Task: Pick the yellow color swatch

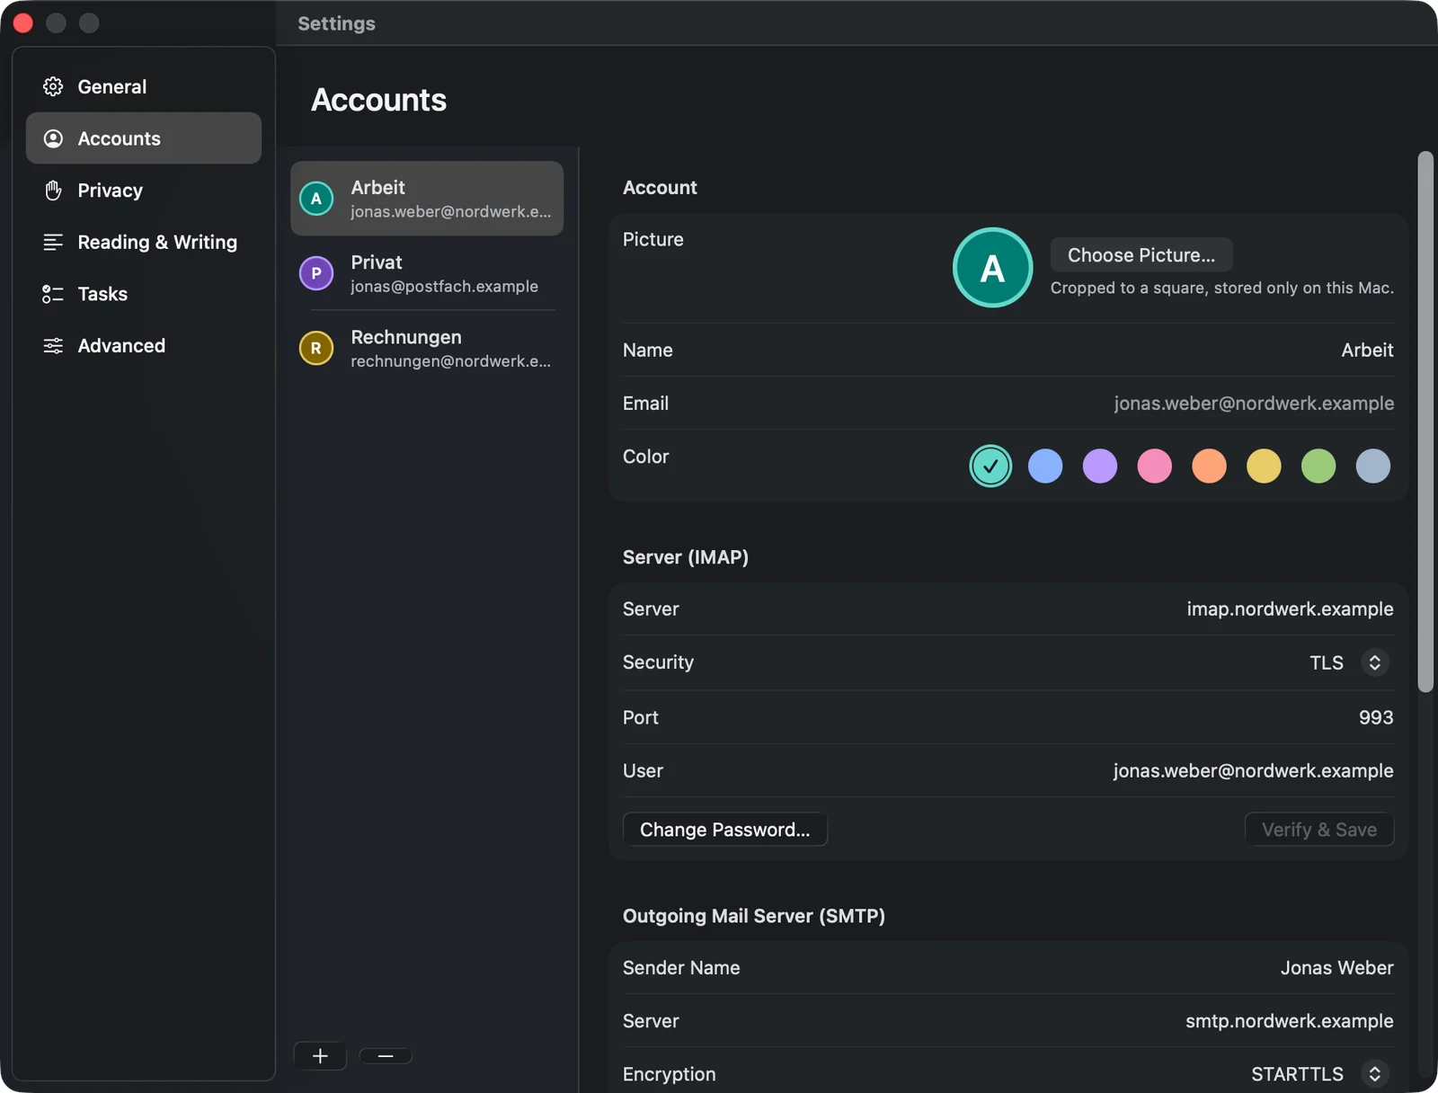Action: [1264, 466]
